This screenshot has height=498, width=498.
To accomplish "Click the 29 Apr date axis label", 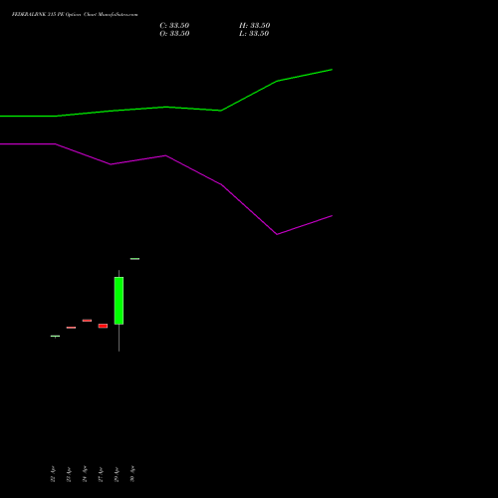I will point(117,474).
